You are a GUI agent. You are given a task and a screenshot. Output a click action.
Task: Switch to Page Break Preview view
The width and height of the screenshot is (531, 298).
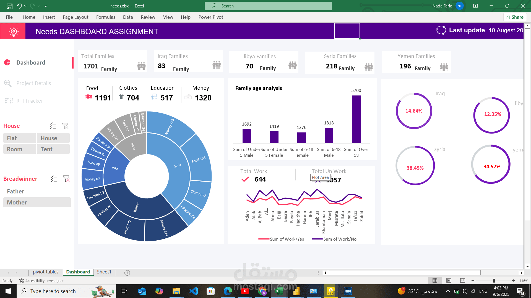click(462, 281)
